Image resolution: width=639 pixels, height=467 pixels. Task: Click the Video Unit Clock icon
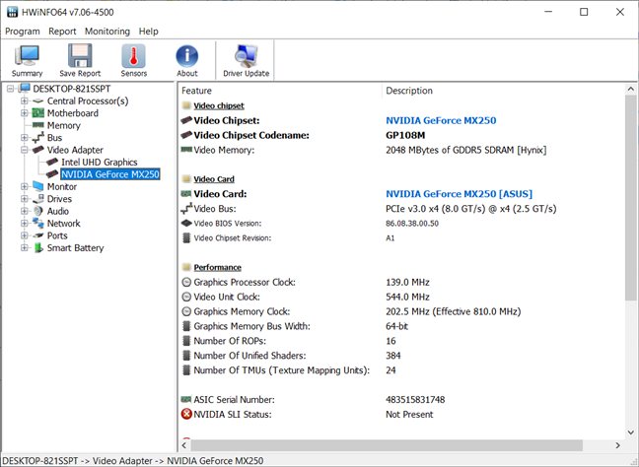[186, 297]
